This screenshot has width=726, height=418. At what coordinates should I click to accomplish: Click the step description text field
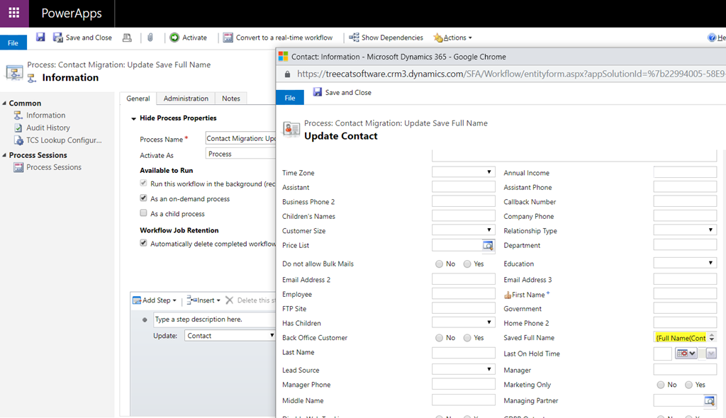coord(214,320)
